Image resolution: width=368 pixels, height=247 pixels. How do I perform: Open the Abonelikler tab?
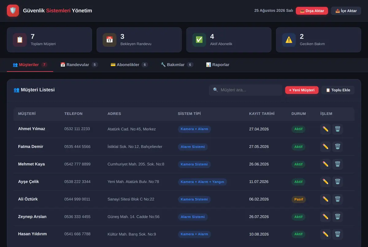pyautogui.click(x=129, y=65)
